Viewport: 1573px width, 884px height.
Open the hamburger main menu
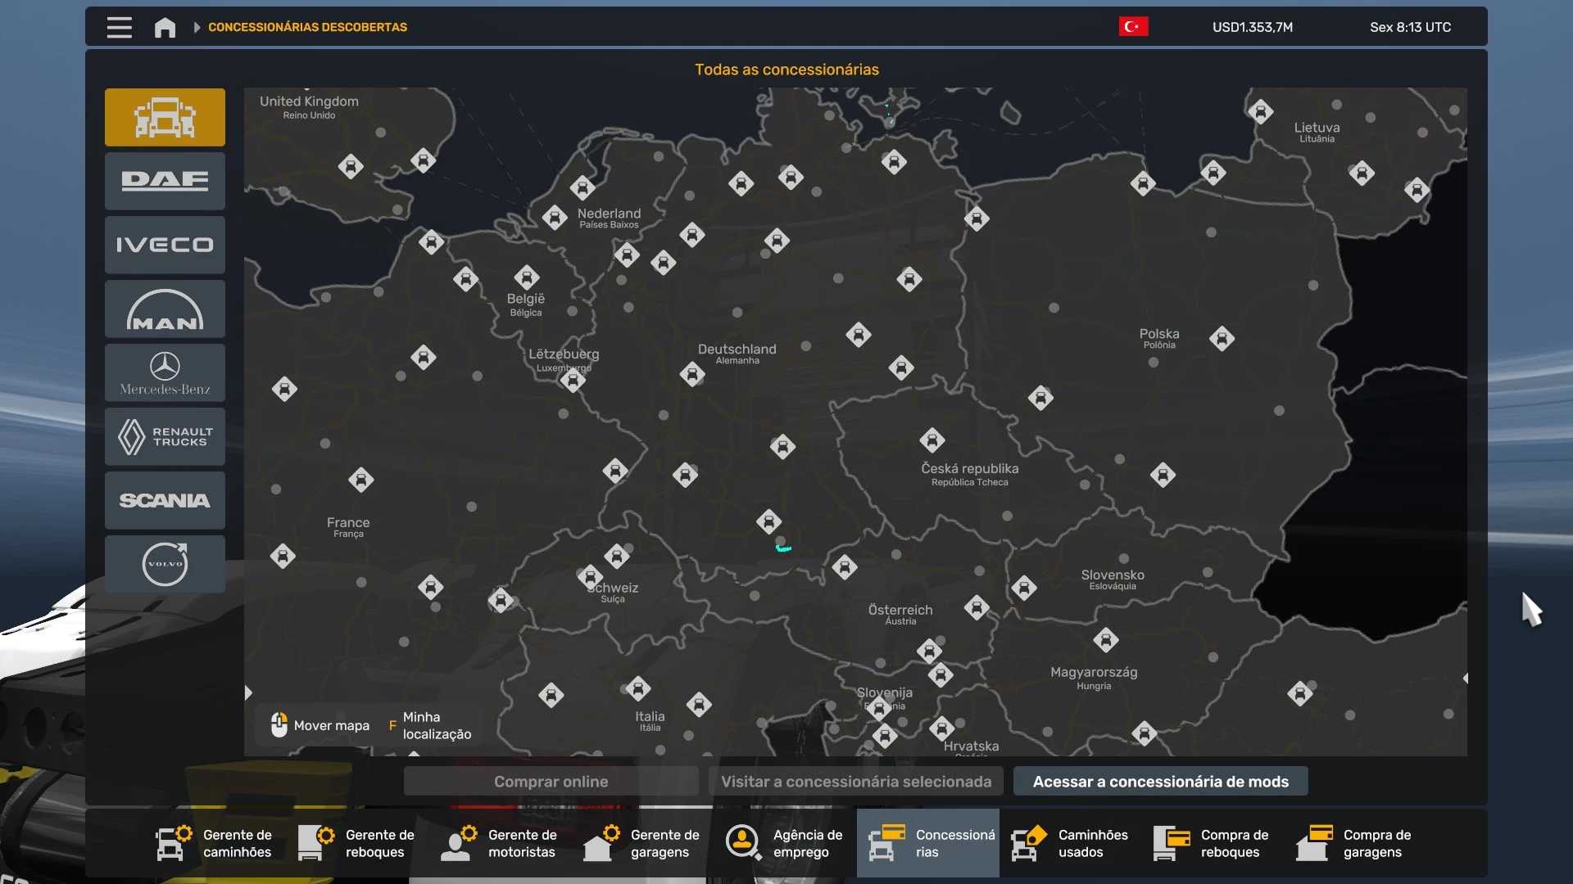coord(120,27)
